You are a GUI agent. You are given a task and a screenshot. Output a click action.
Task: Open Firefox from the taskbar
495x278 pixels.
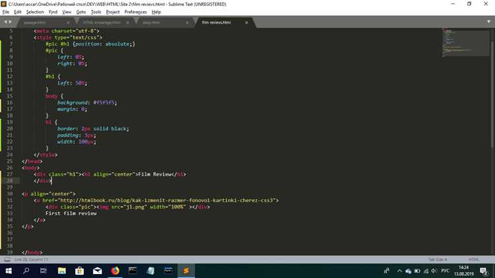click(115, 271)
